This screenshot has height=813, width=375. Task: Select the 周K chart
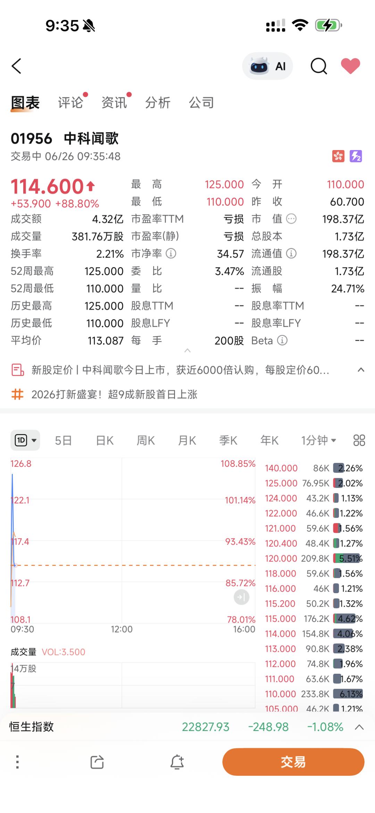[x=145, y=440]
